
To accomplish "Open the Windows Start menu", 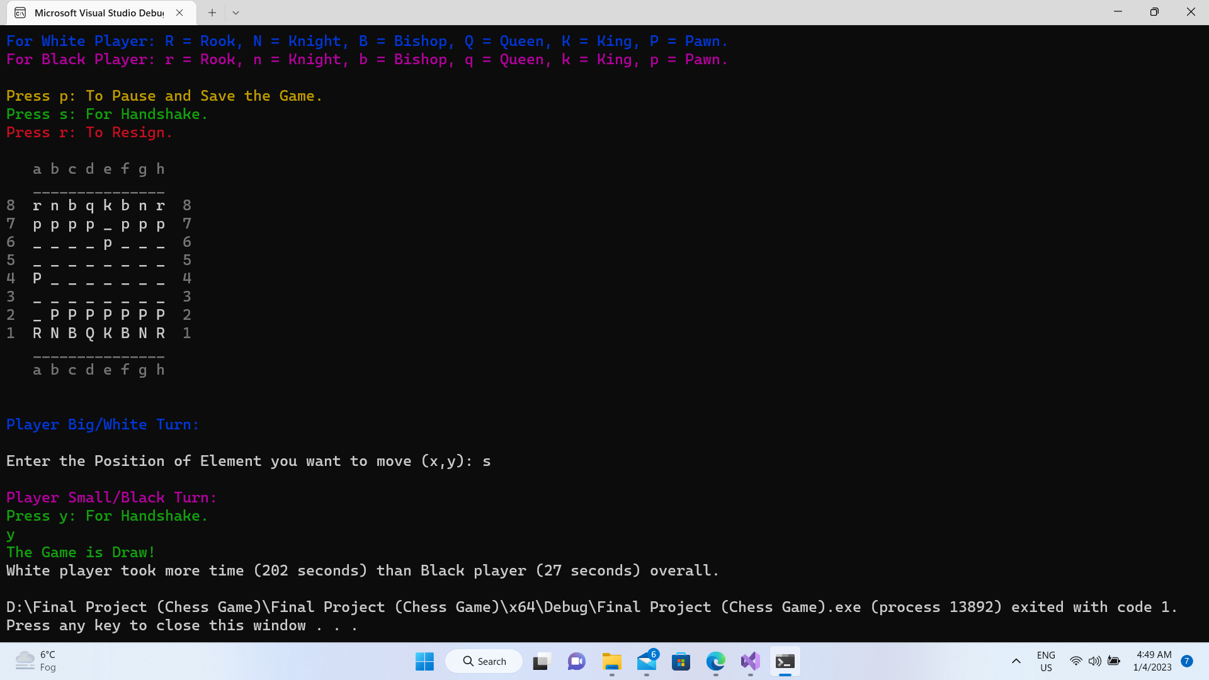I will 424,661.
